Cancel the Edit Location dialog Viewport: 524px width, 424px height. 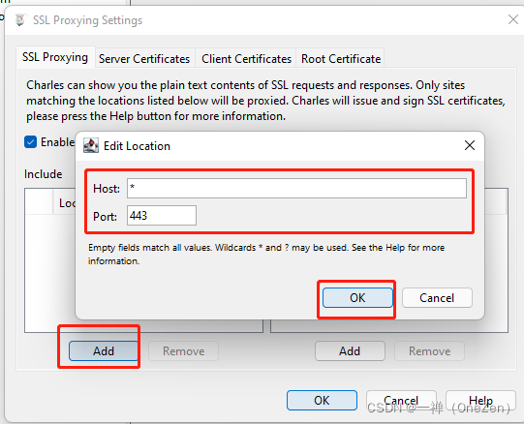437,298
